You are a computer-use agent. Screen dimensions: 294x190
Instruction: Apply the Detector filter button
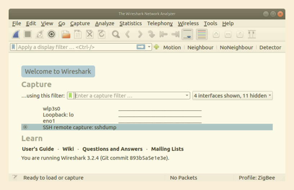tap(270, 47)
